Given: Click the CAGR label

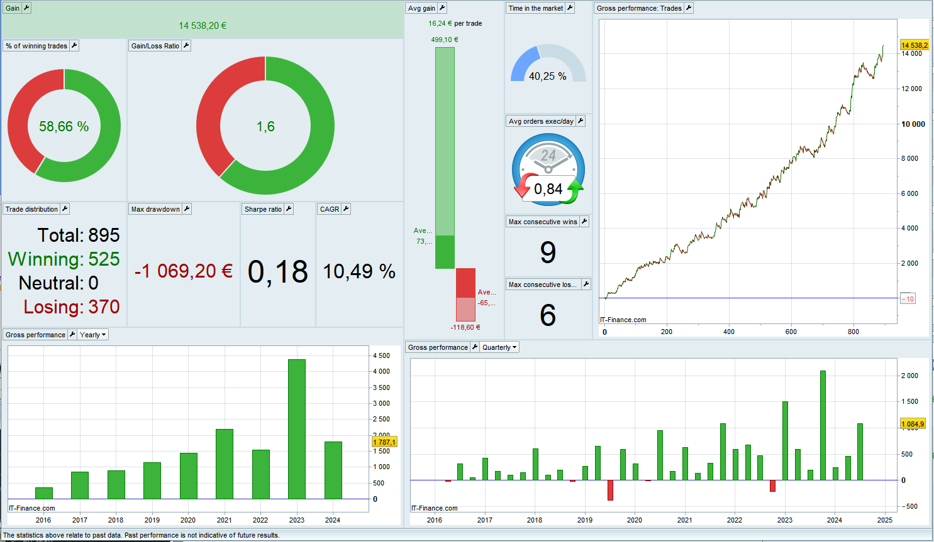Looking at the screenshot, I should pos(330,209).
